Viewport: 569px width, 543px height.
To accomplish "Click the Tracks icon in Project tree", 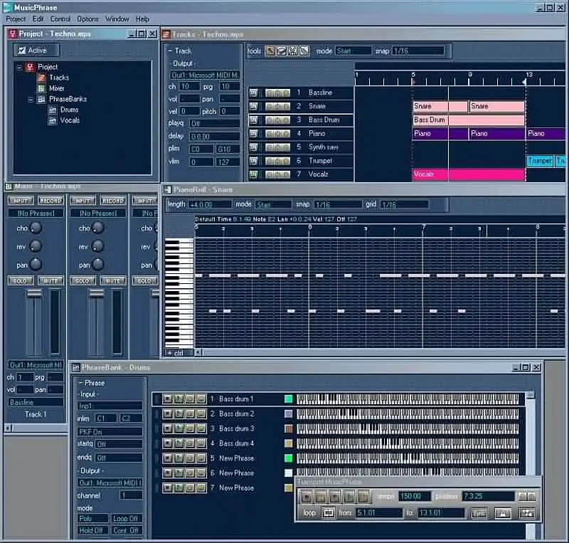I will coord(41,78).
